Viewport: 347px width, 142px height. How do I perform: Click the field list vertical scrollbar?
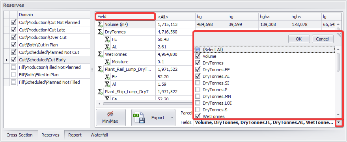[x=338, y=62]
